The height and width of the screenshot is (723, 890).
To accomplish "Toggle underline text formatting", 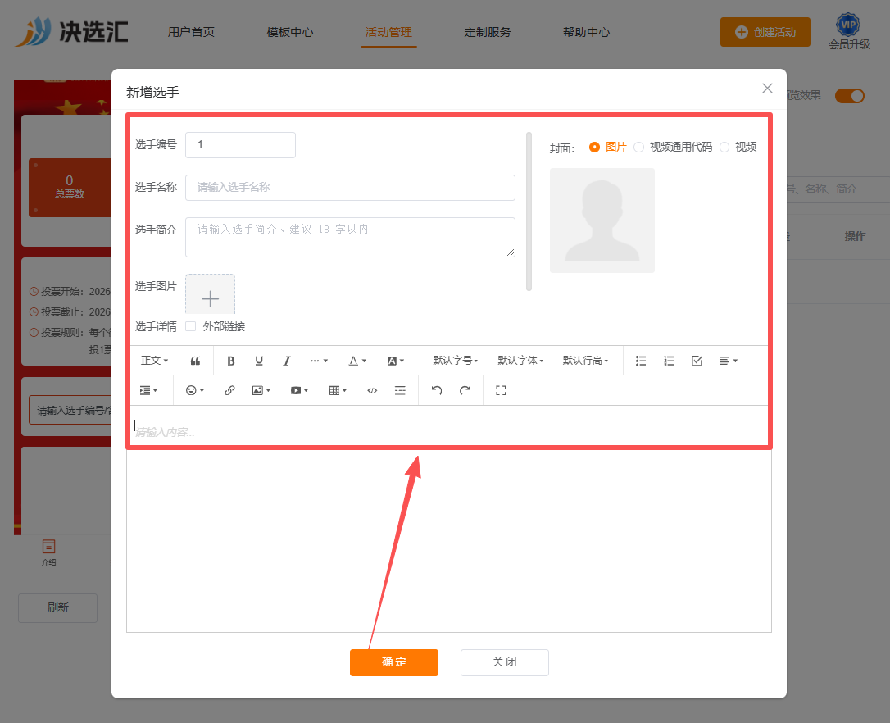I will (259, 361).
